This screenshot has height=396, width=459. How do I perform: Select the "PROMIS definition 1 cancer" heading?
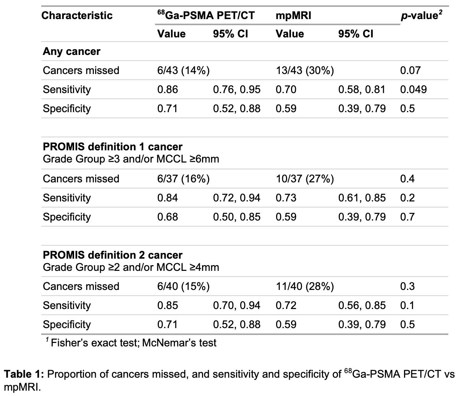tap(112, 147)
